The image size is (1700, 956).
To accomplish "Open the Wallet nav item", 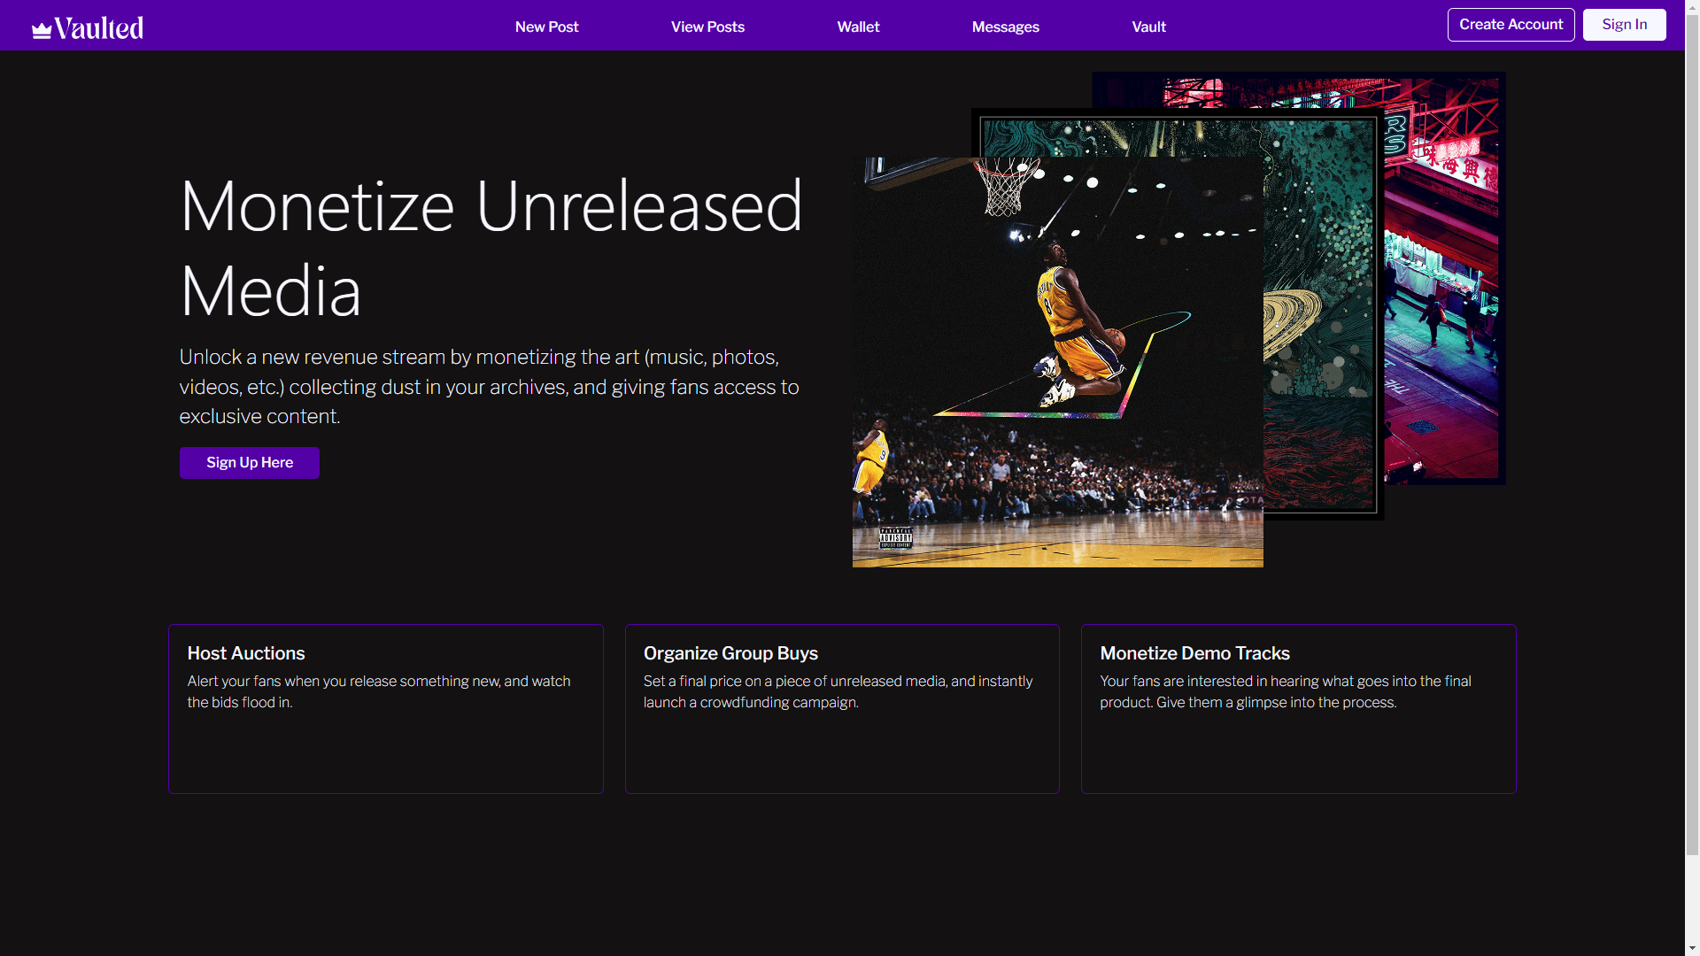I will click(x=858, y=27).
